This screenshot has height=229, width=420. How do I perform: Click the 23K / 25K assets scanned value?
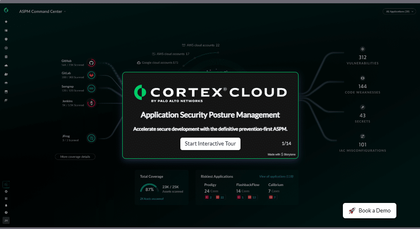(x=170, y=187)
